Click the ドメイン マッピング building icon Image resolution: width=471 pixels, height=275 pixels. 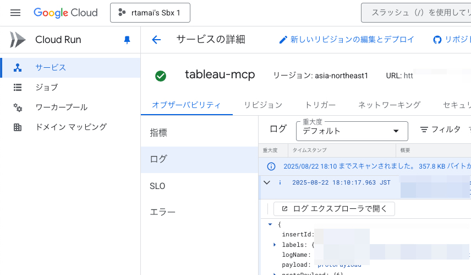point(18,127)
